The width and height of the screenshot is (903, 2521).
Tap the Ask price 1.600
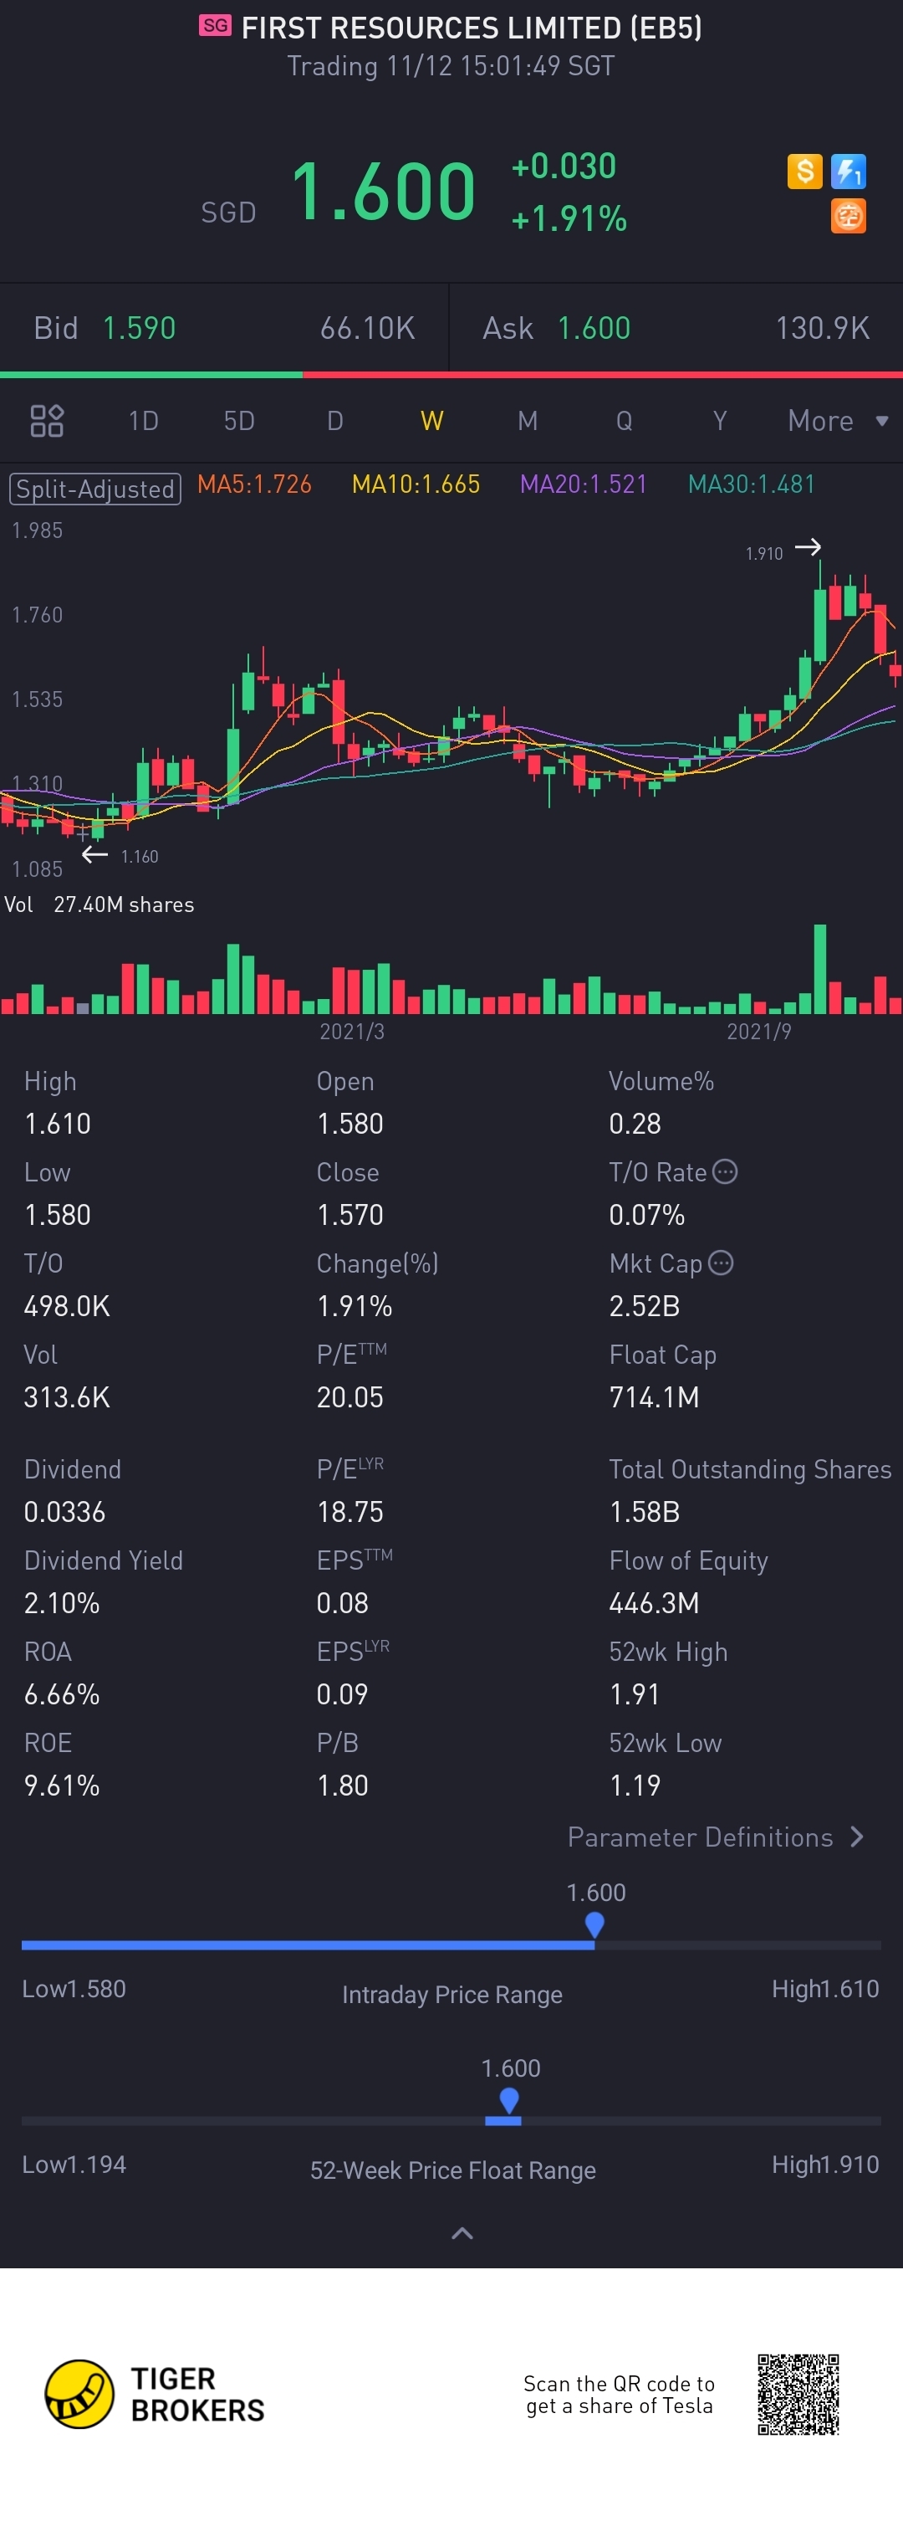tap(594, 328)
